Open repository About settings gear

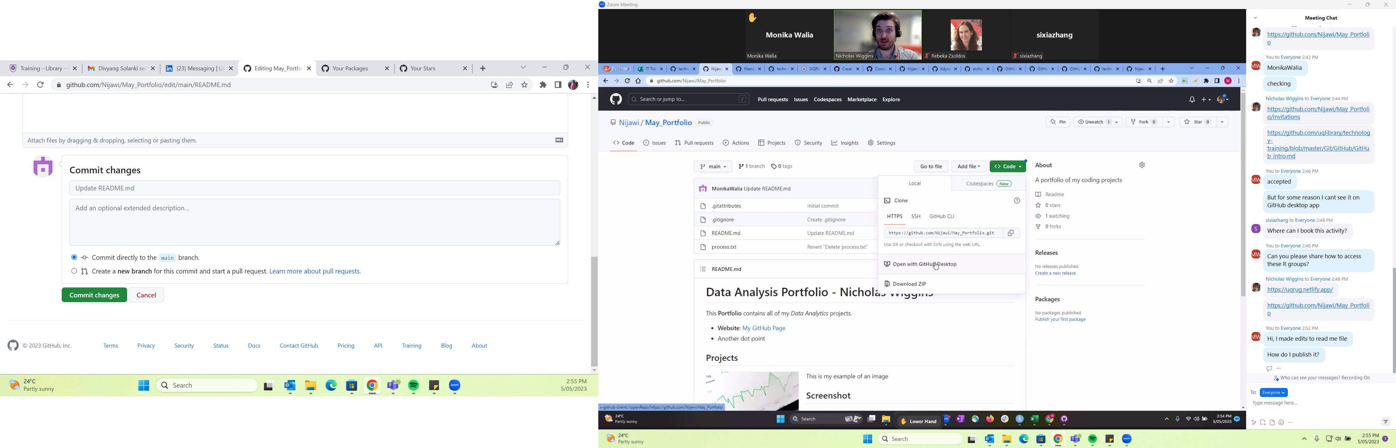[x=1142, y=165]
